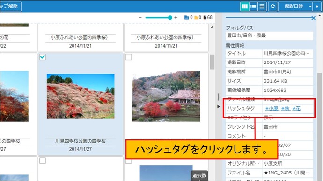Open the hillside red foliage thumbnail
The height and width of the screenshot is (181, 323).
click(81, 96)
